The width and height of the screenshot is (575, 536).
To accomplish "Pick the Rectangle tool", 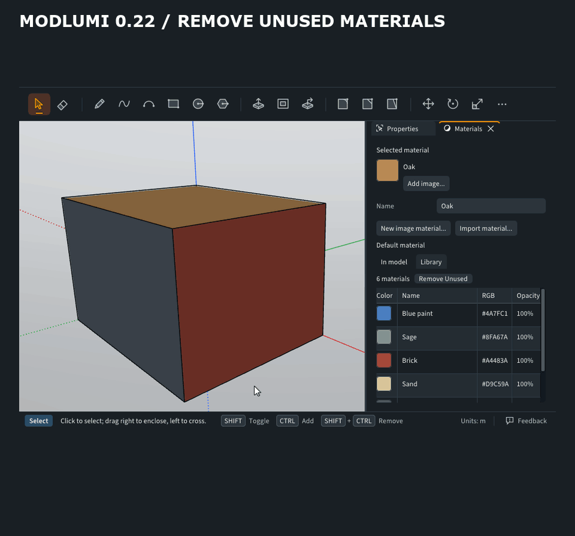I will pos(174,104).
